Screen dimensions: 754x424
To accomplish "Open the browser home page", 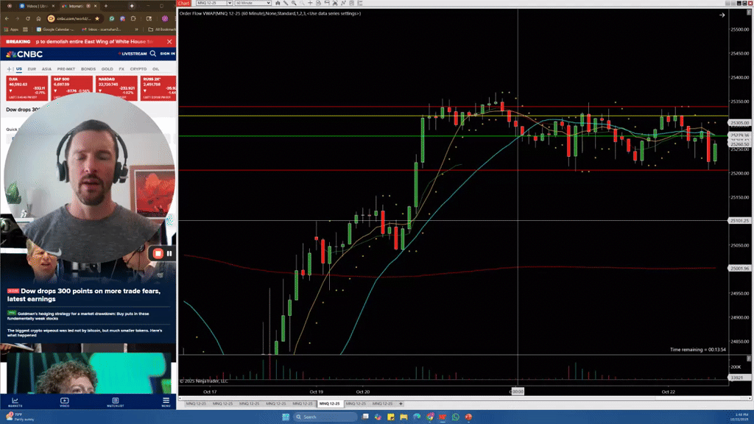I will point(38,18).
